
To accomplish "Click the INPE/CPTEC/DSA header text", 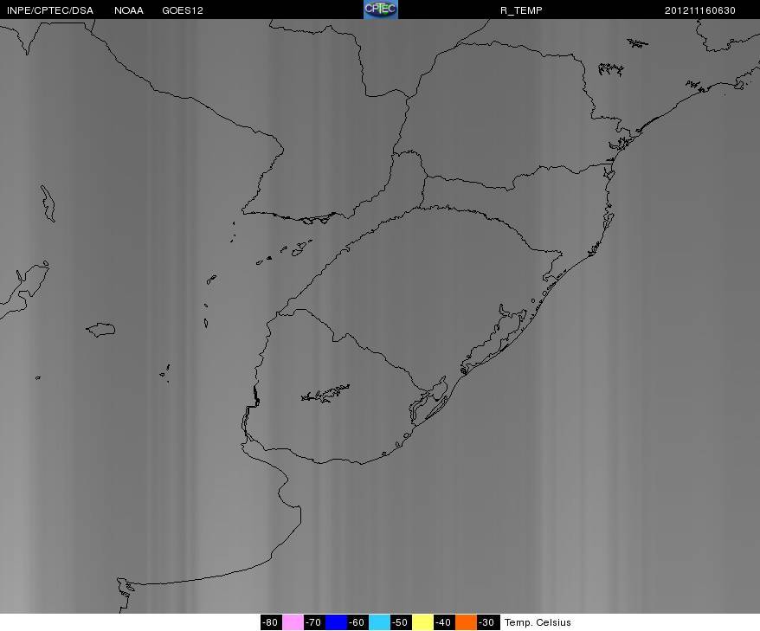I will click(50, 10).
